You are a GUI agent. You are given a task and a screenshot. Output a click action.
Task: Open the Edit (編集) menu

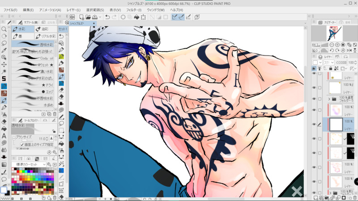coord(28,10)
